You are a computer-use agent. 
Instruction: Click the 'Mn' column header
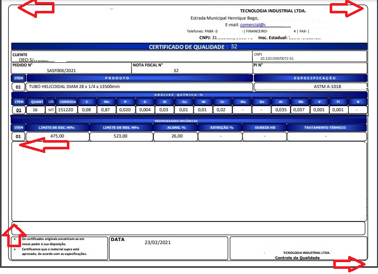coord(106,102)
